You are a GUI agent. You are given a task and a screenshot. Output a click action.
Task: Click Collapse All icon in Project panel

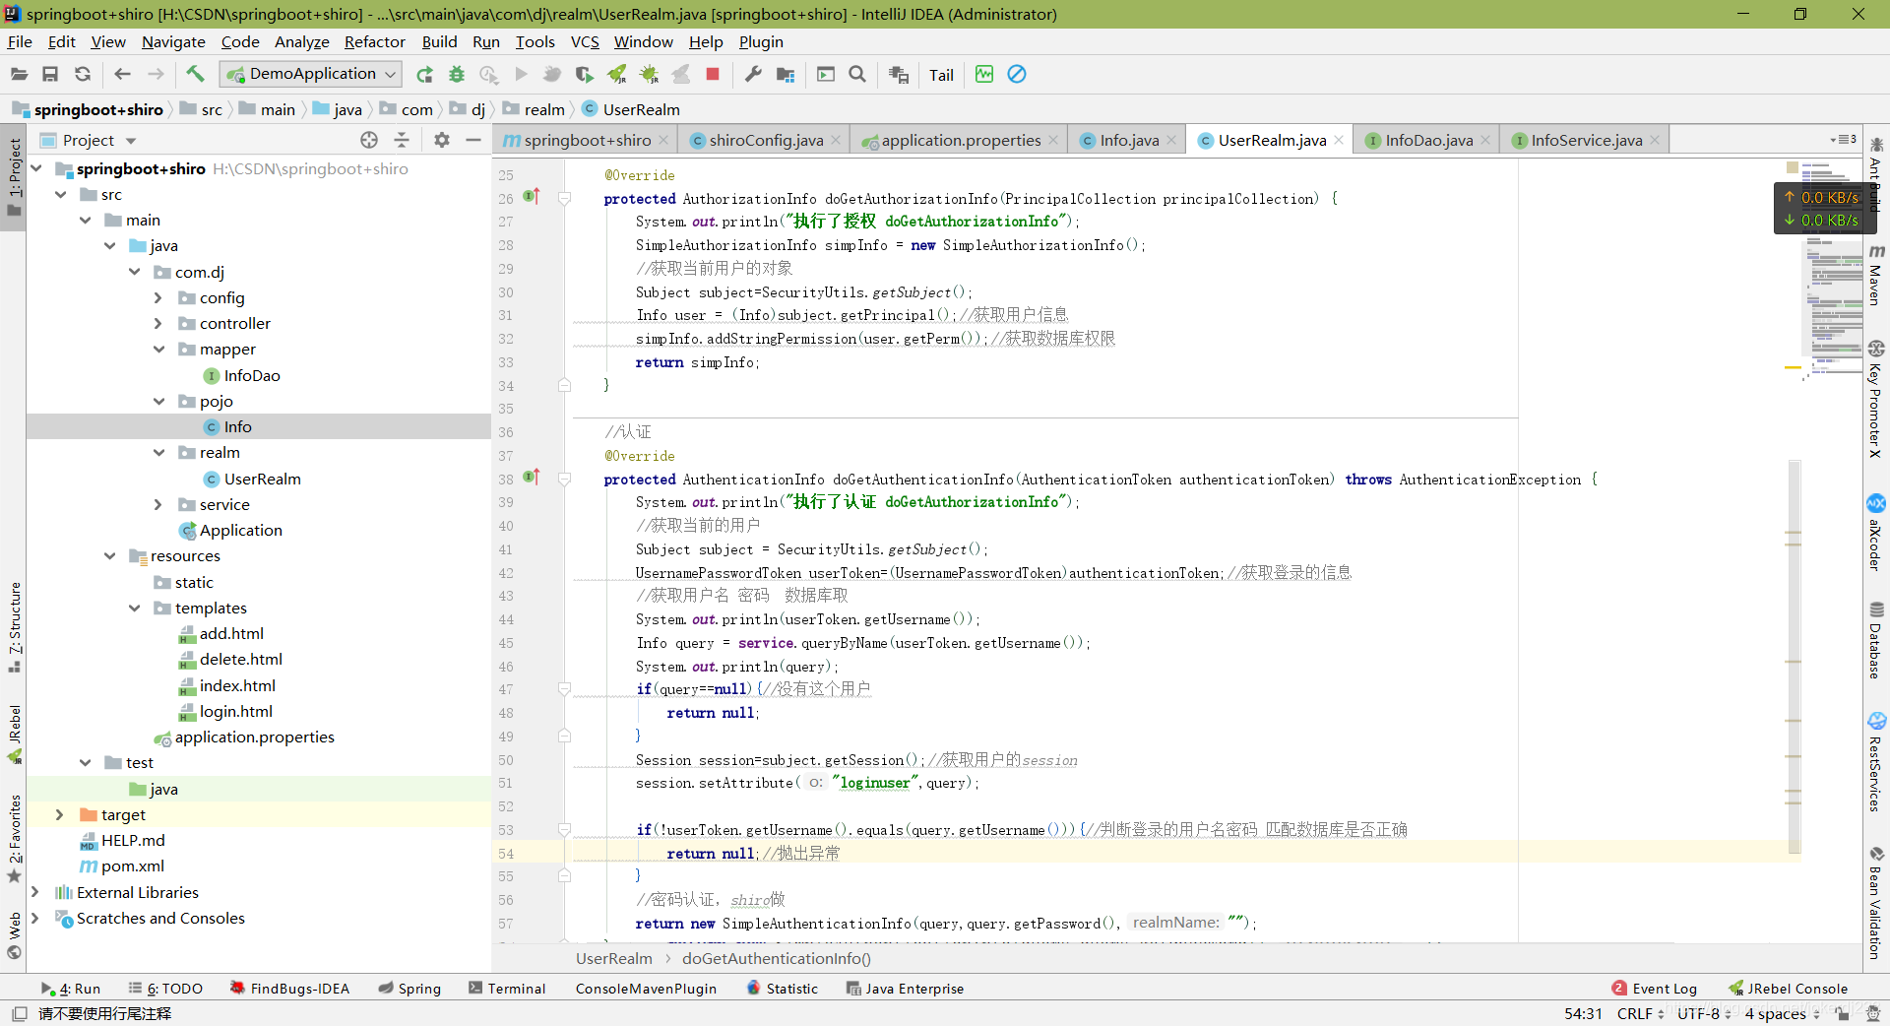[x=402, y=140]
